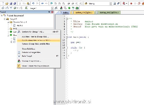
Task: Choose Remove Group 'HAL' and its Files
Action: (36, 44)
